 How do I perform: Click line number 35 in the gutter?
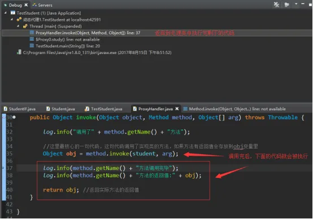(x=10, y=154)
